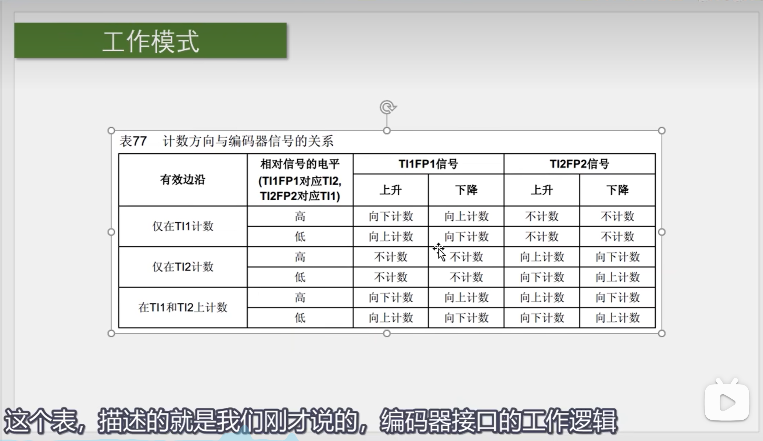Image resolution: width=763 pixels, height=441 pixels.
Task: Click the table caption 表77 计数方向与编码器信号的关系
Action: [226, 141]
